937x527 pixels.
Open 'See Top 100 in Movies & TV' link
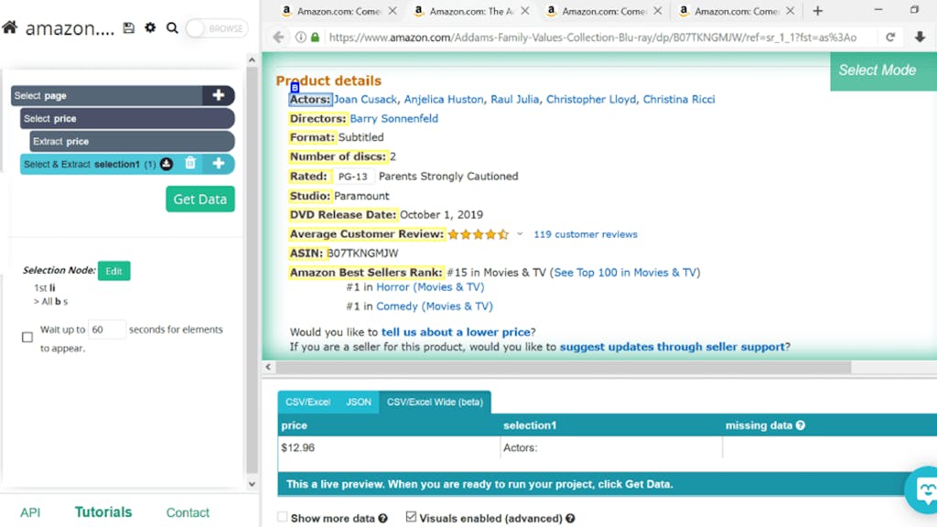(x=625, y=273)
